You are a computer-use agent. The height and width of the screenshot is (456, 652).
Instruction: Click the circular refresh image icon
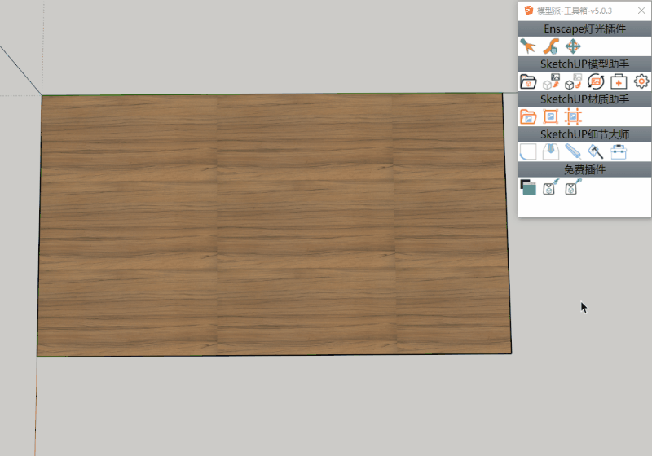pyautogui.click(x=596, y=81)
